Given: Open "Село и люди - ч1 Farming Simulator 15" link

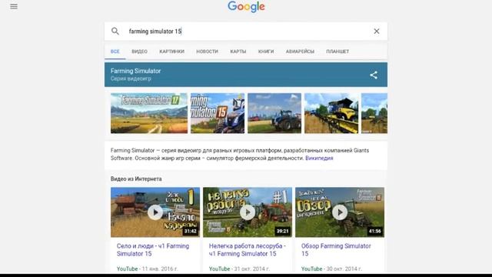Looking at the screenshot, I should [153, 249].
